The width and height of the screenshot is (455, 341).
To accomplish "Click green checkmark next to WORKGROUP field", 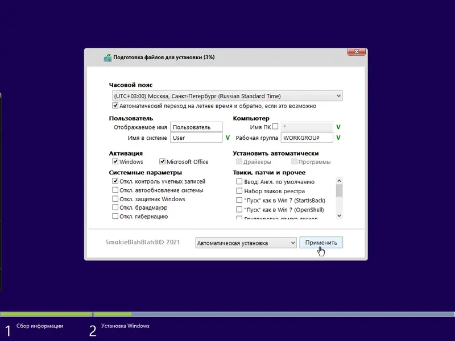I will (x=338, y=138).
